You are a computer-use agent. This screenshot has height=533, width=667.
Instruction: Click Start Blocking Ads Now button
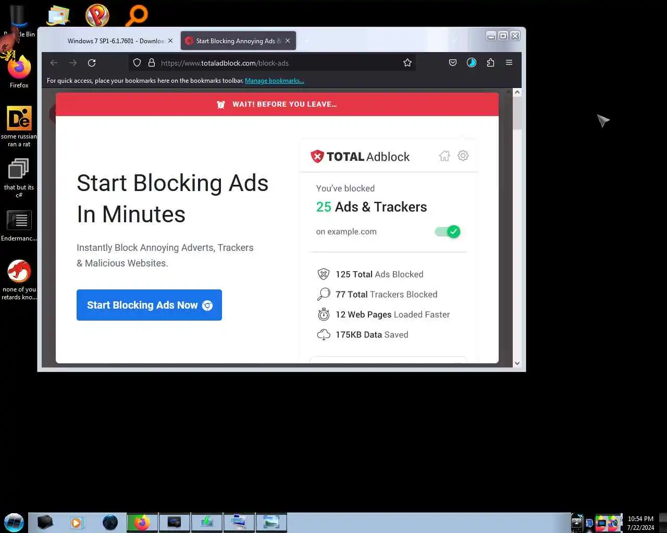click(149, 305)
